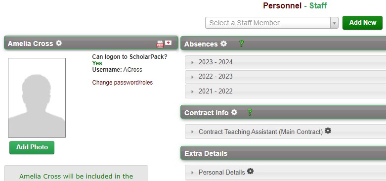Click the red medical cross icon
The height and width of the screenshot is (181, 386).
[x=168, y=43]
